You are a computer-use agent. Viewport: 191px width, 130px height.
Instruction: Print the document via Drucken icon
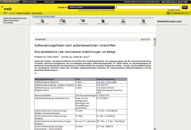[x=123, y=21]
